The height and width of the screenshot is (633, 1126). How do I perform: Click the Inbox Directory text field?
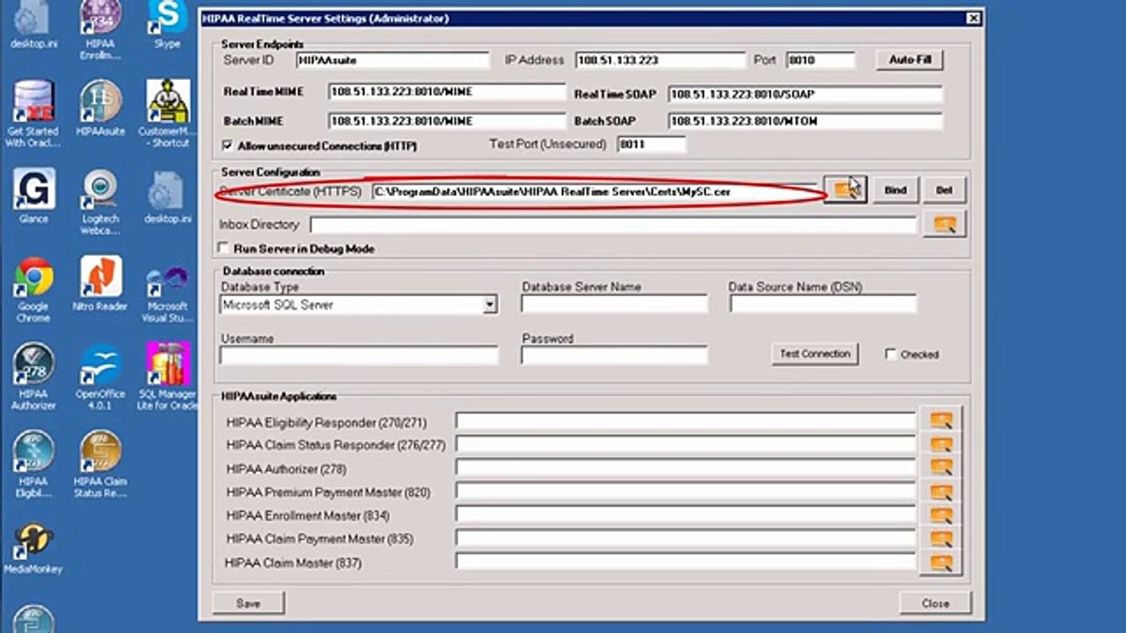[613, 225]
